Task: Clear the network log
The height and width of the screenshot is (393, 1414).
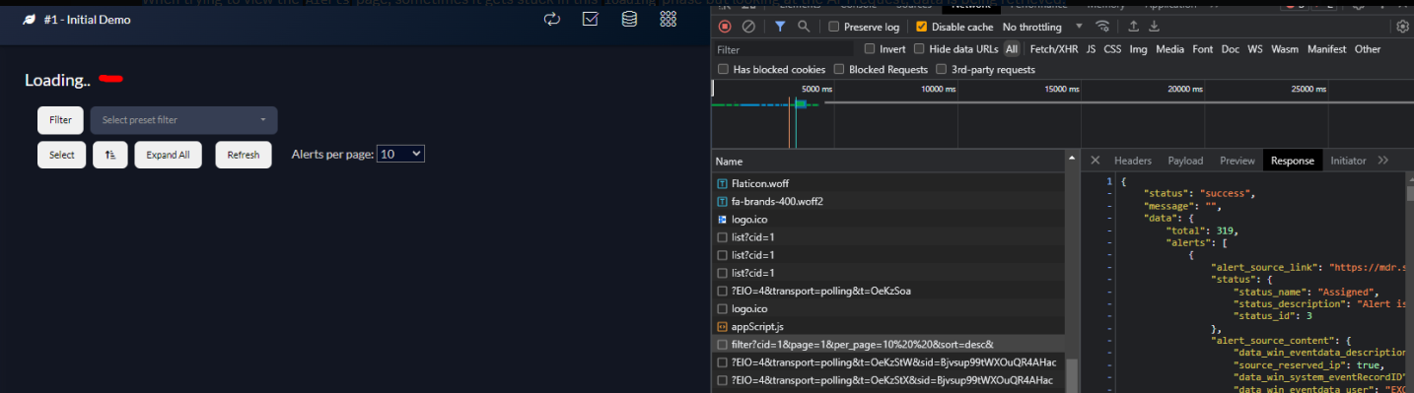Action: 748,27
